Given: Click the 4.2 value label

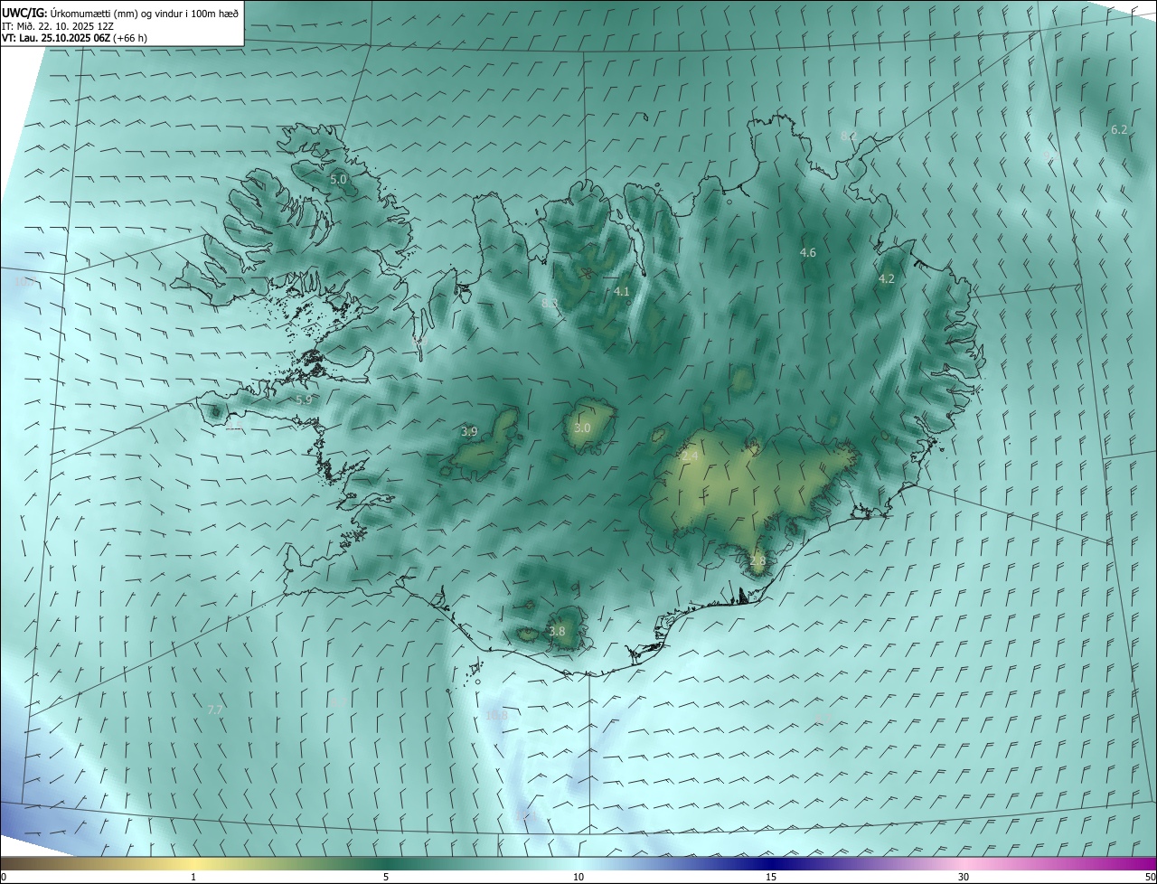Looking at the screenshot, I should click(887, 279).
